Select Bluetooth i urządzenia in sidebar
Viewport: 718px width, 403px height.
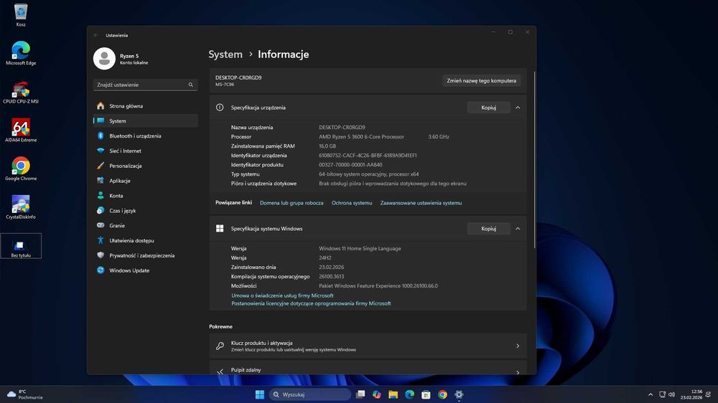tap(135, 136)
